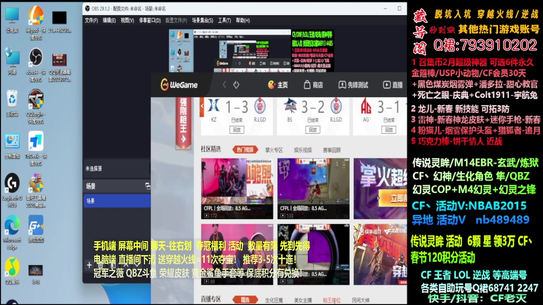Screen dimensions: 543x305
Task: Click the WeGame logo
Action: 179,85
